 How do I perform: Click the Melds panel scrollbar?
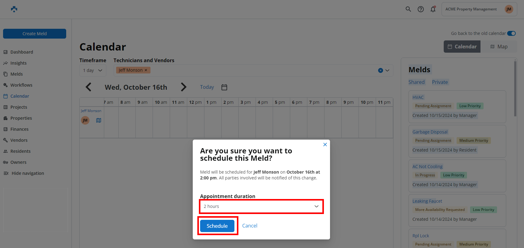(515, 89)
